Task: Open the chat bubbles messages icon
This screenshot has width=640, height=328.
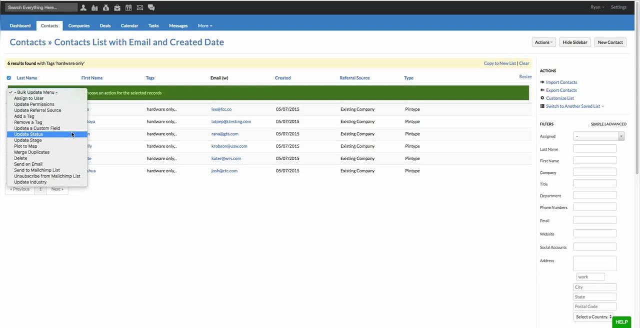Action: 151,7
